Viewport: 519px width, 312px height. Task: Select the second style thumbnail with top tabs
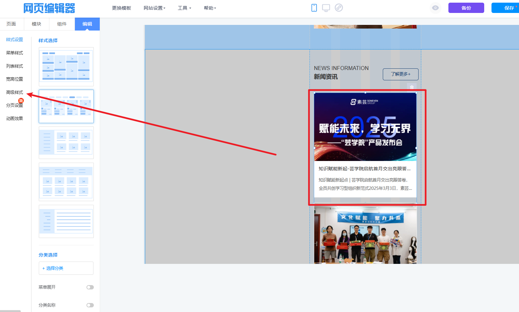tap(66, 106)
